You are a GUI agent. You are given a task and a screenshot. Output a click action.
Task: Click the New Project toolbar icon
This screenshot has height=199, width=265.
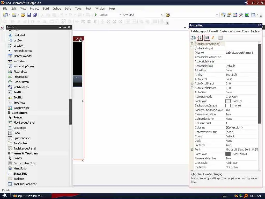pos(5,15)
